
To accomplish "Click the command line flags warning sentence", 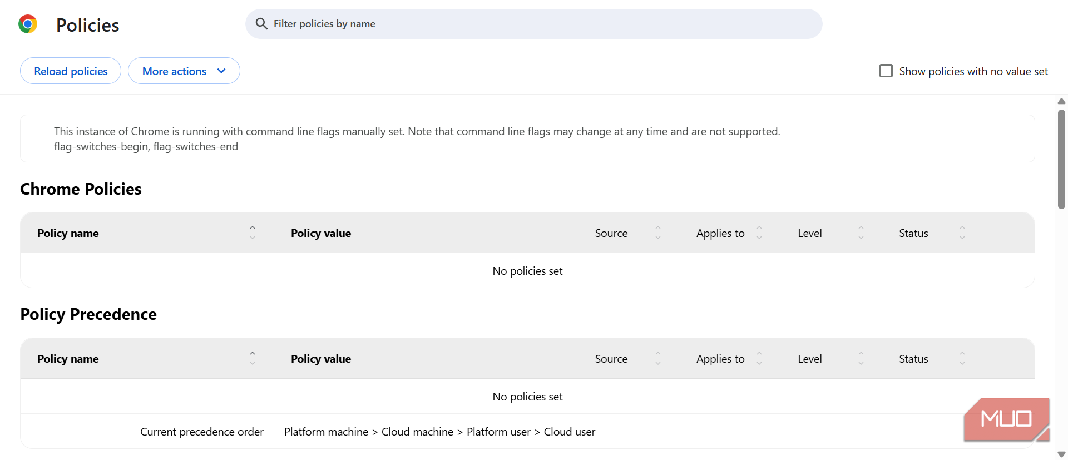I will click(417, 131).
